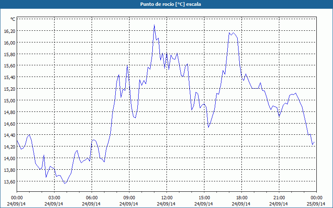Click the 25/09/14 date label
This screenshot has width=333, height=208.
point(316,204)
